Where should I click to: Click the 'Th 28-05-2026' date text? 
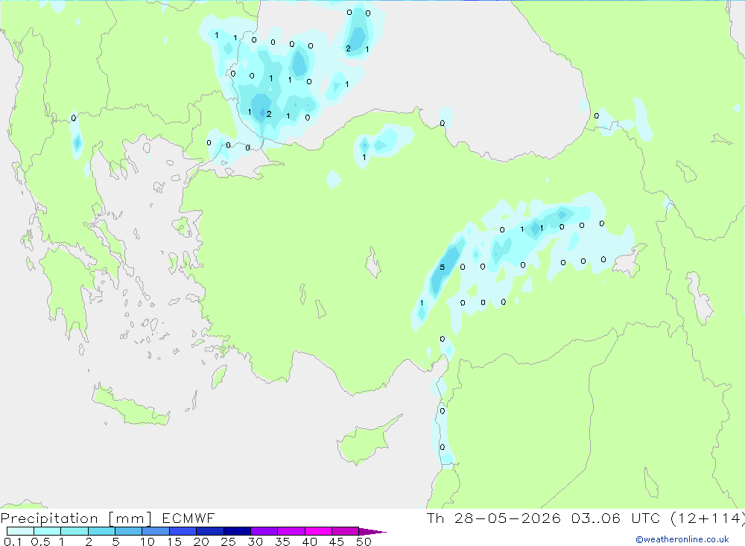point(494,518)
